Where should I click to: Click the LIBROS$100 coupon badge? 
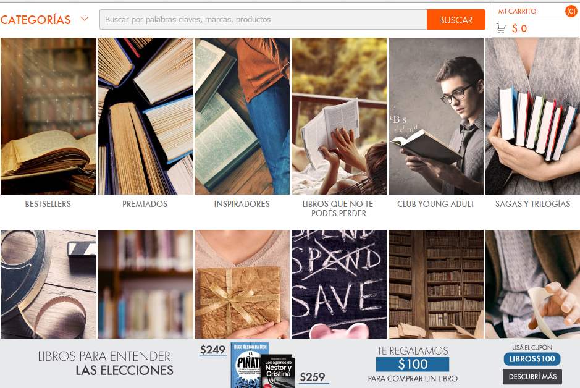(532, 359)
